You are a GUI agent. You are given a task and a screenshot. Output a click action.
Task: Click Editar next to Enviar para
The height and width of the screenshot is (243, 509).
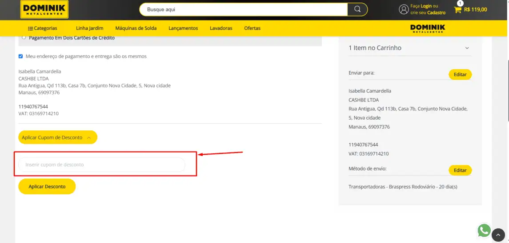(460, 74)
